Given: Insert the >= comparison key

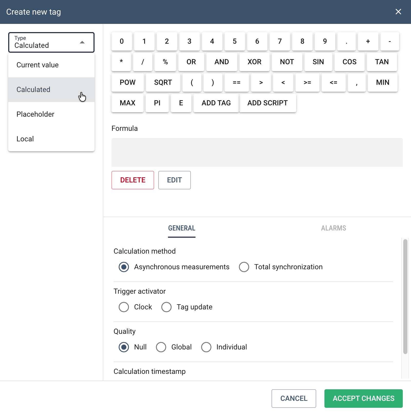Looking at the screenshot, I should click(x=307, y=82).
